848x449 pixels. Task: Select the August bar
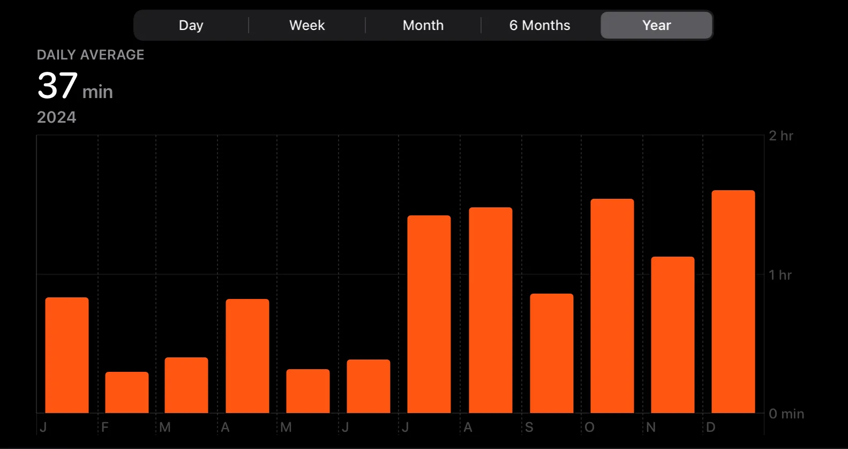click(x=491, y=310)
